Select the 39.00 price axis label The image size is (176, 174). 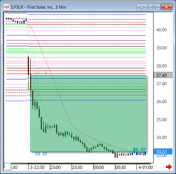[x=162, y=48]
